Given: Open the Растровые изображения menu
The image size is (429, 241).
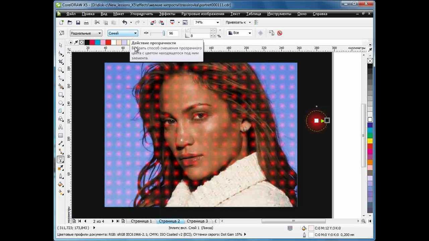Looking at the screenshot, I should (x=203, y=14).
